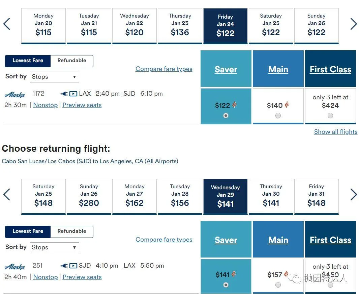The height and width of the screenshot is (294, 359).
Task: Open returning flight Sort by dropdown
Action: pos(54,247)
